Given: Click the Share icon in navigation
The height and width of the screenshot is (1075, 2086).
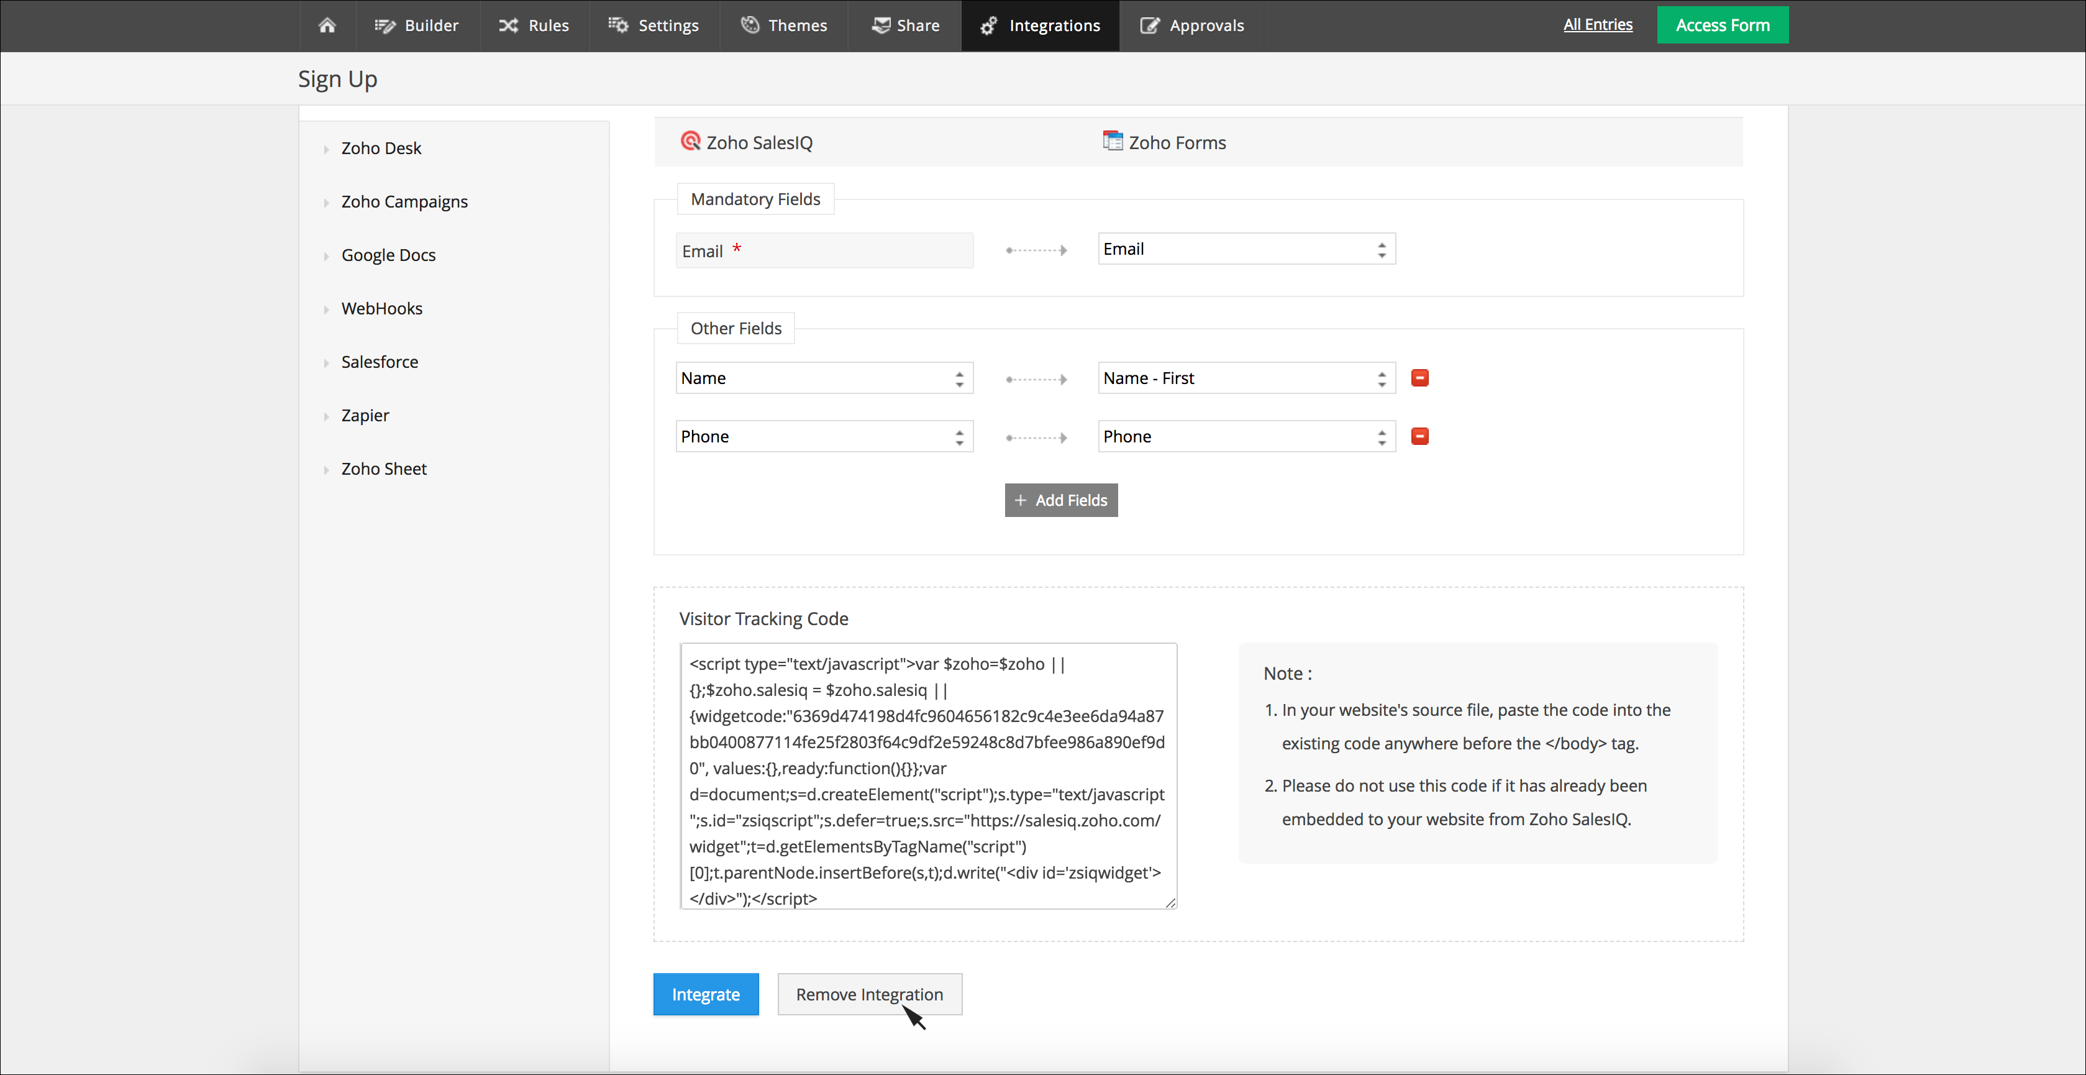Looking at the screenshot, I should coord(880,25).
